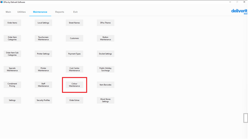Open Staff Maintenance
The width and height of the screenshot is (248, 140).
(43, 85)
